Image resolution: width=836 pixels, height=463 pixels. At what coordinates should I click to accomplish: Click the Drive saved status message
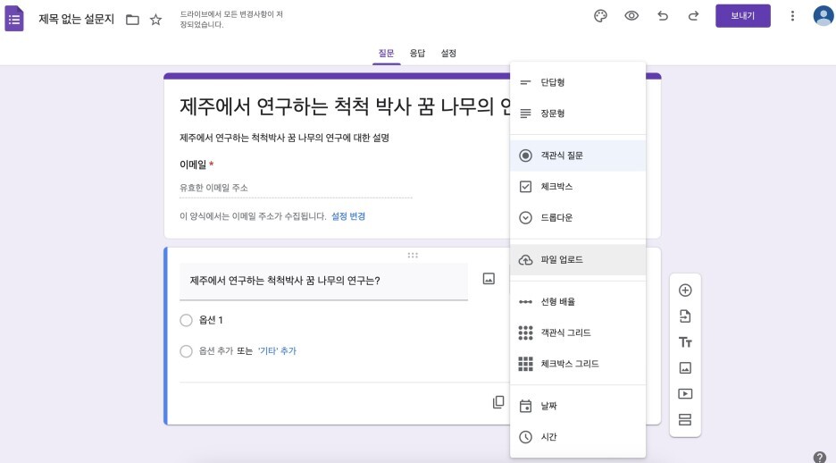click(x=231, y=19)
